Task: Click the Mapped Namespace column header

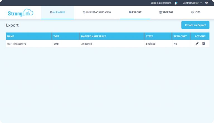Action: 93,37
